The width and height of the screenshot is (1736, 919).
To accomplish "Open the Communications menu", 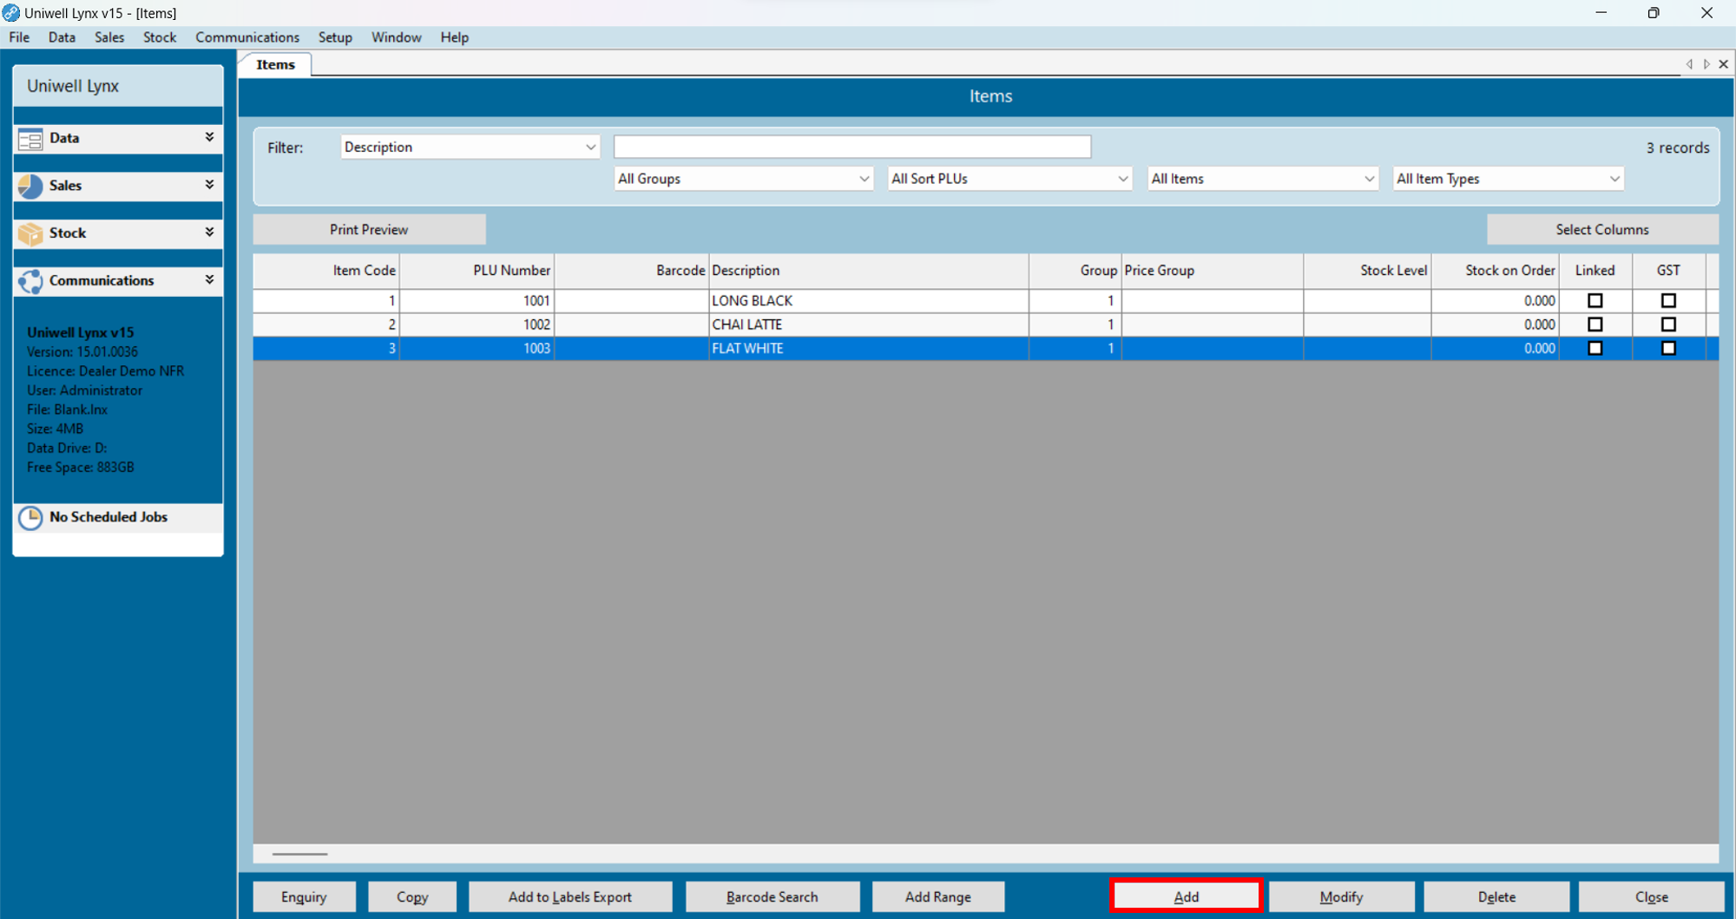I will click(x=247, y=37).
